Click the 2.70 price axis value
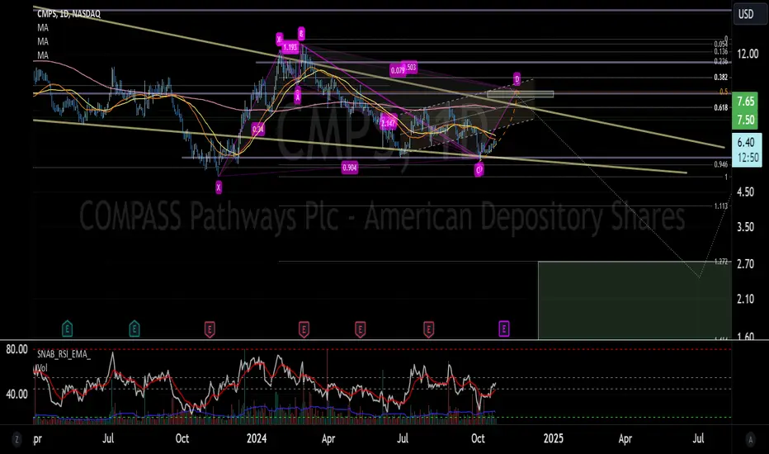 pyautogui.click(x=745, y=264)
